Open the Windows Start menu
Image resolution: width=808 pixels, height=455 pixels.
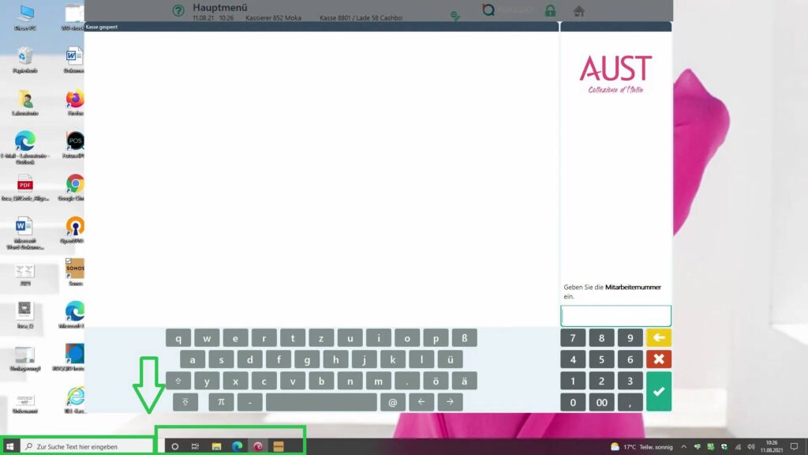coord(10,446)
